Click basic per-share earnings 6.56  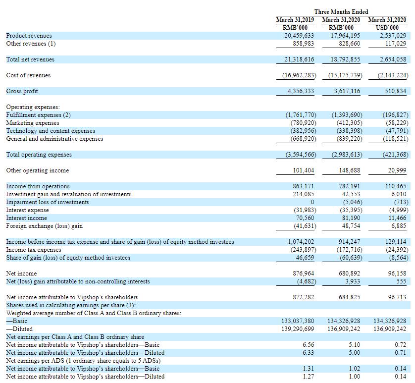tap(309, 345)
